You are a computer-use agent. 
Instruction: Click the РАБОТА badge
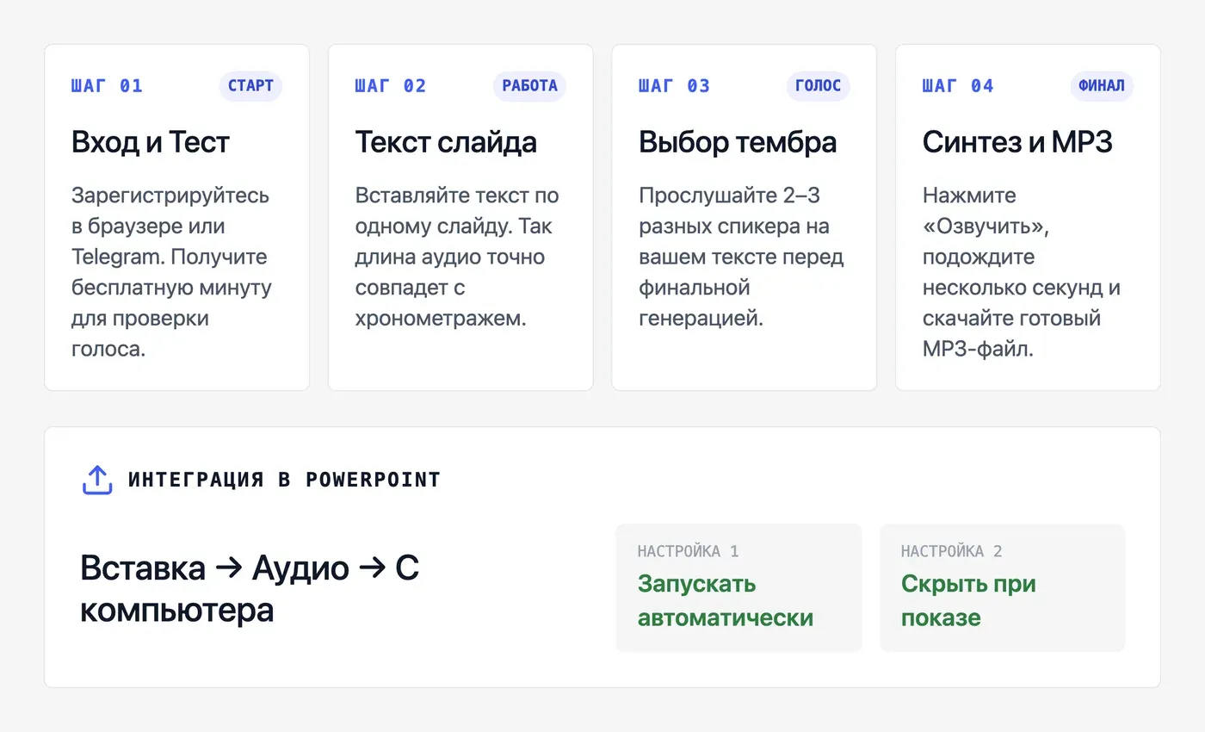click(529, 86)
